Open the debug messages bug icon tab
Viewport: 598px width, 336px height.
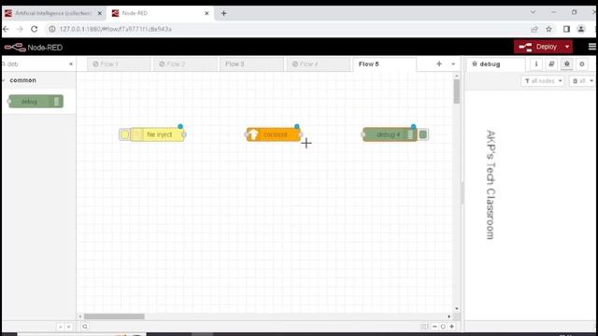pos(567,64)
